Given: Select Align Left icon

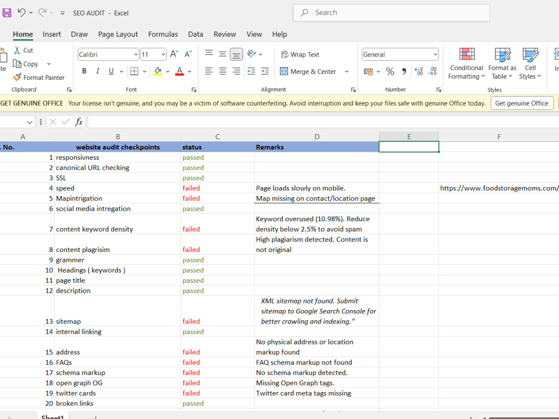Looking at the screenshot, I should click(209, 72).
